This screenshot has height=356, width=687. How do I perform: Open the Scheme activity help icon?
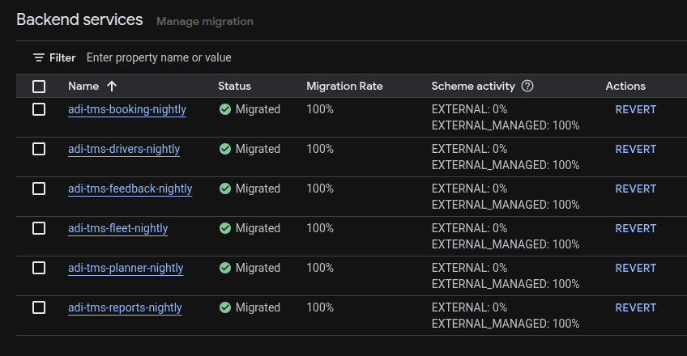click(x=527, y=86)
